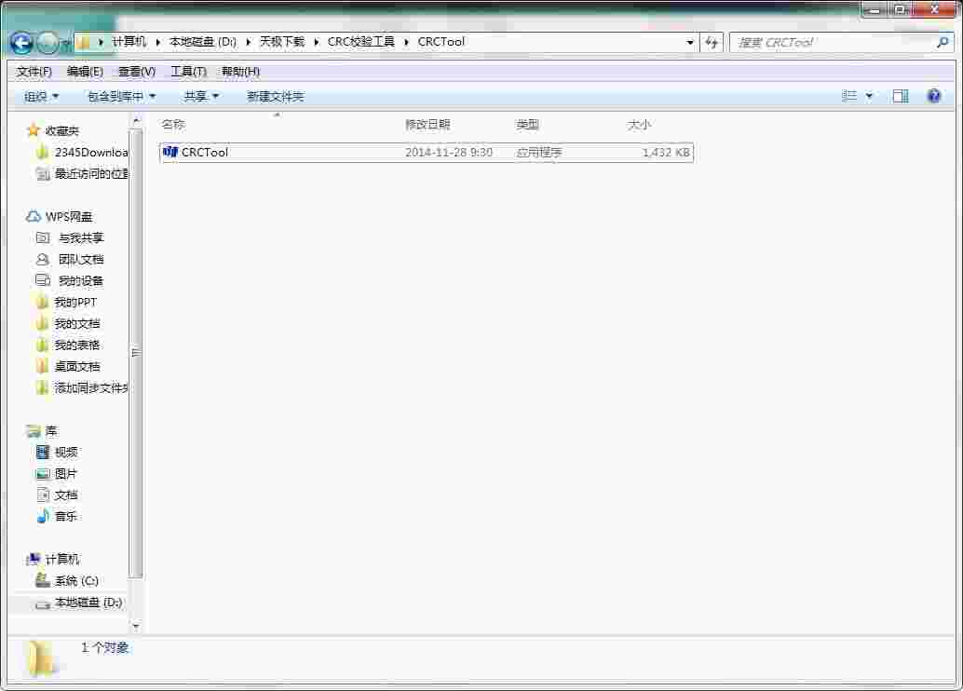Navigate back with the Back arrow
963x691 pixels.
coord(20,42)
